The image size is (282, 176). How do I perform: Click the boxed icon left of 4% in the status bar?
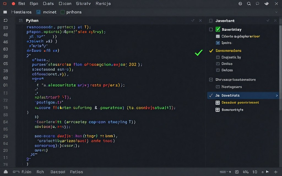pyautogui.click(x=237, y=172)
